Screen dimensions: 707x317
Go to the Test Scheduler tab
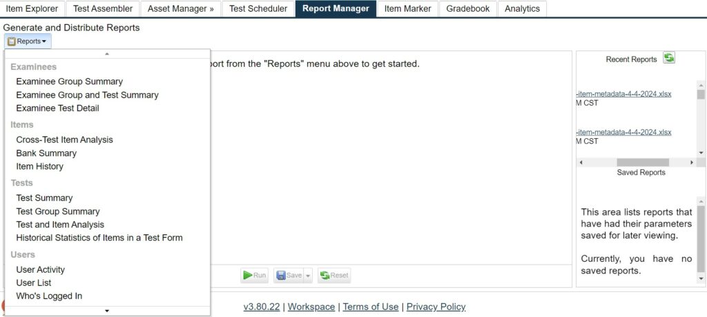258,8
